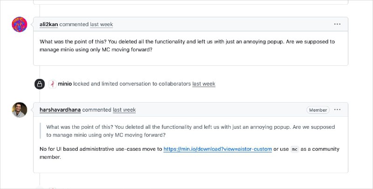Open the min.io download aistor-custom link
The image size is (373, 189).
(x=217, y=149)
